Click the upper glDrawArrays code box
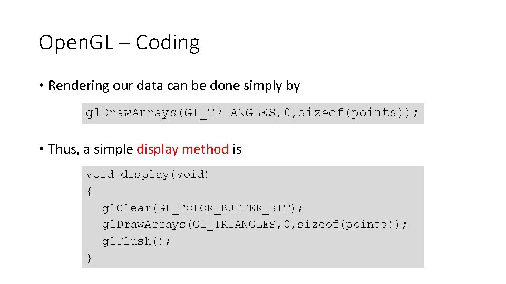The width and height of the screenshot is (506, 284). [x=252, y=114]
